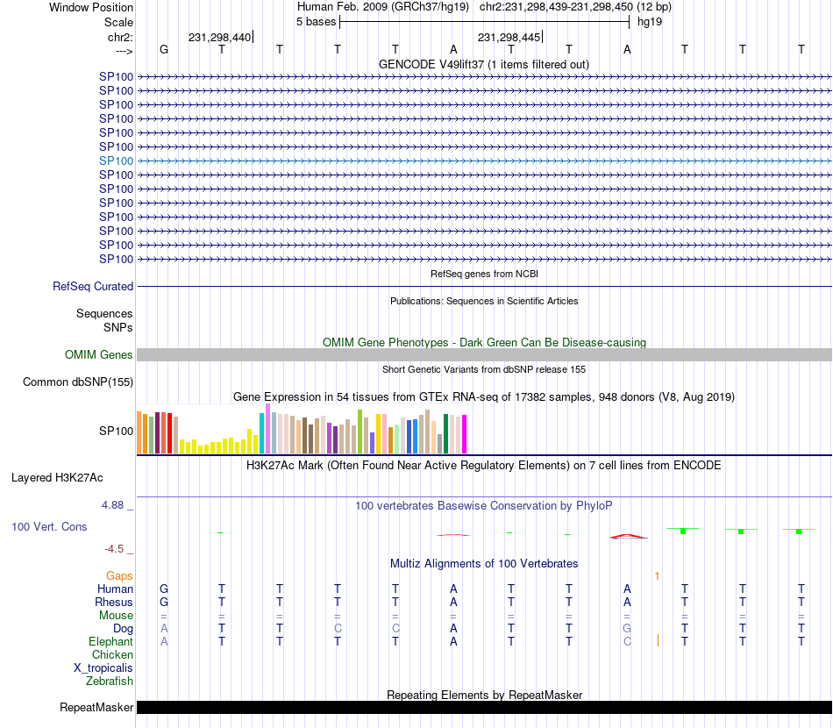833x728 pixels.
Task: Select the highlighted light-blue SP100 transcript label
Action: click(116, 161)
